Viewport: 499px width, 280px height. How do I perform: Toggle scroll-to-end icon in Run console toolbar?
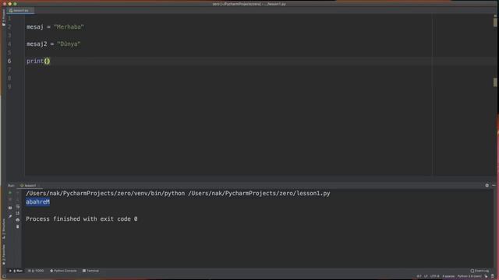tap(17, 213)
